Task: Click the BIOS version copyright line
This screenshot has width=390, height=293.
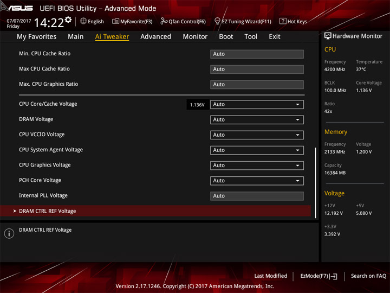Action: 195,286
